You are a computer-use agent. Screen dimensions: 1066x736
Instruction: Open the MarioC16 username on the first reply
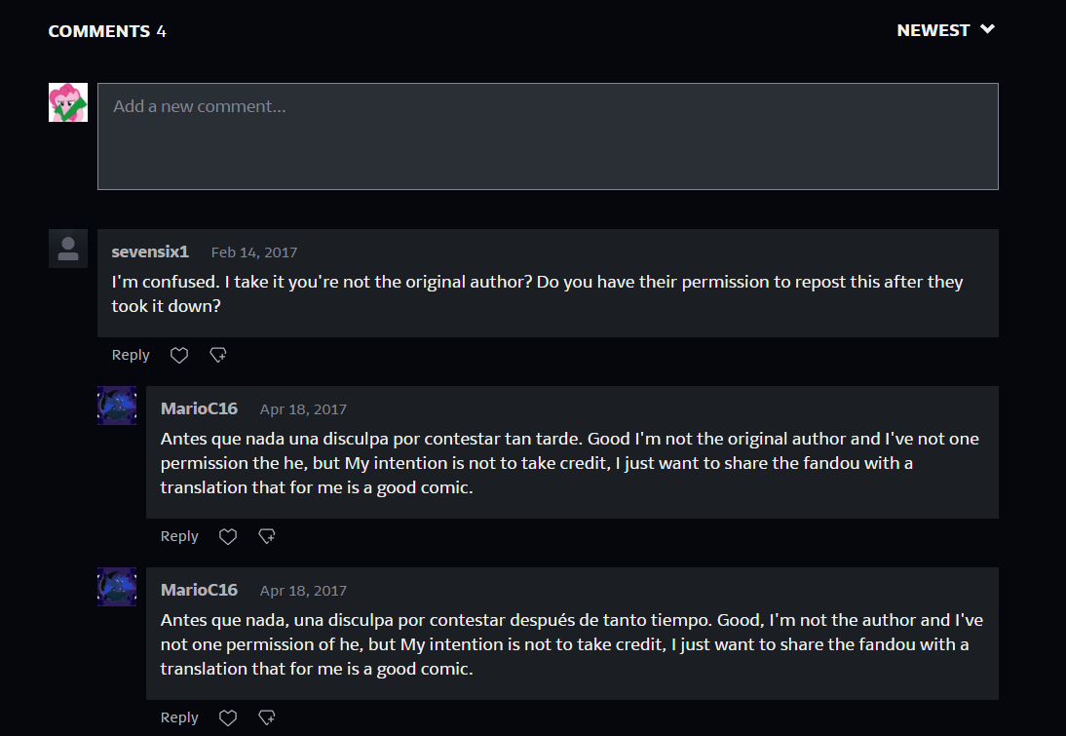pos(199,408)
